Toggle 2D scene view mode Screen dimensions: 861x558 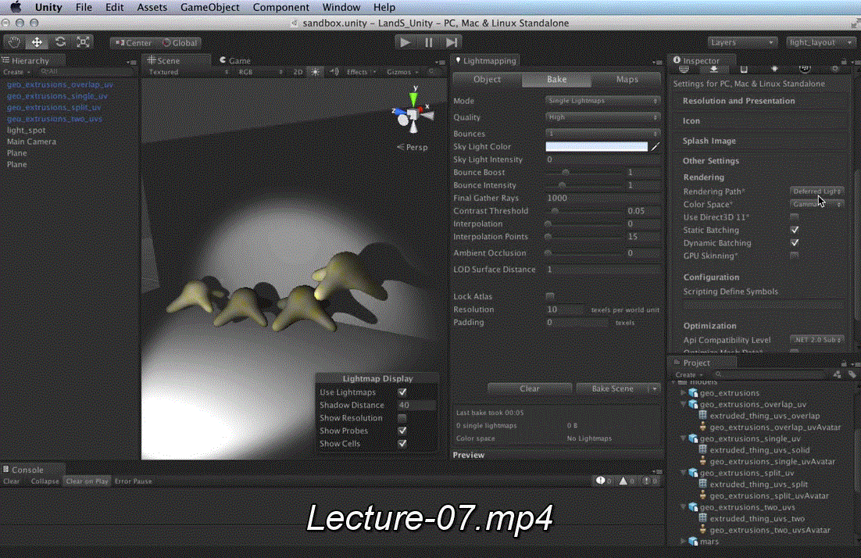click(298, 72)
